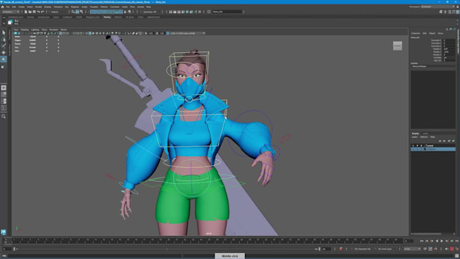The height and width of the screenshot is (259, 460).
Task: Click the view cube in viewport
Action: pyautogui.click(x=398, y=46)
